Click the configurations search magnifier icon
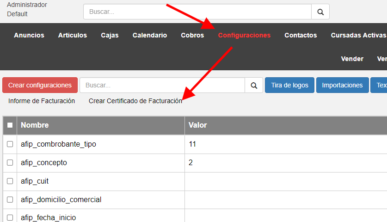 point(253,86)
